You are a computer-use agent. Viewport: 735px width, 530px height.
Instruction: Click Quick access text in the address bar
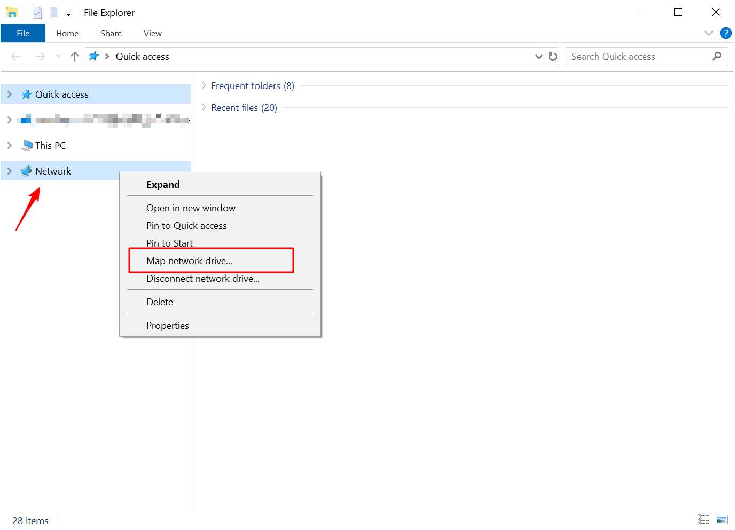(x=143, y=56)
